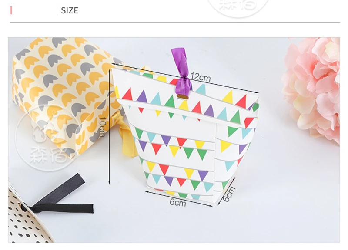The height and width of the screenshot is (250, 348).
Task: Click the red vertical bar beside SIZE
Action: 11,10
